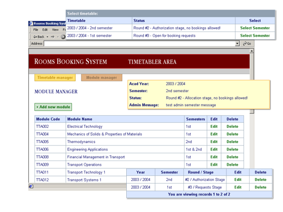Click '#3 / Requests Stage' cell
This screenshot has height=212, width=283.
click(x=205, y=187)
